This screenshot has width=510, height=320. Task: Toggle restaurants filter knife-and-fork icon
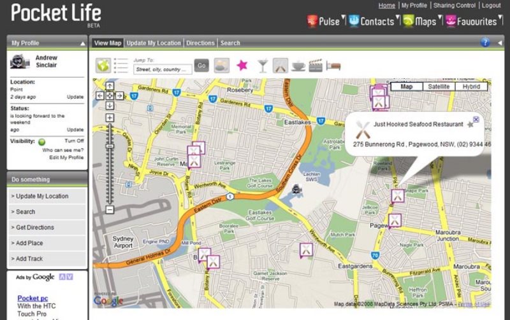(x=280, y=66)
